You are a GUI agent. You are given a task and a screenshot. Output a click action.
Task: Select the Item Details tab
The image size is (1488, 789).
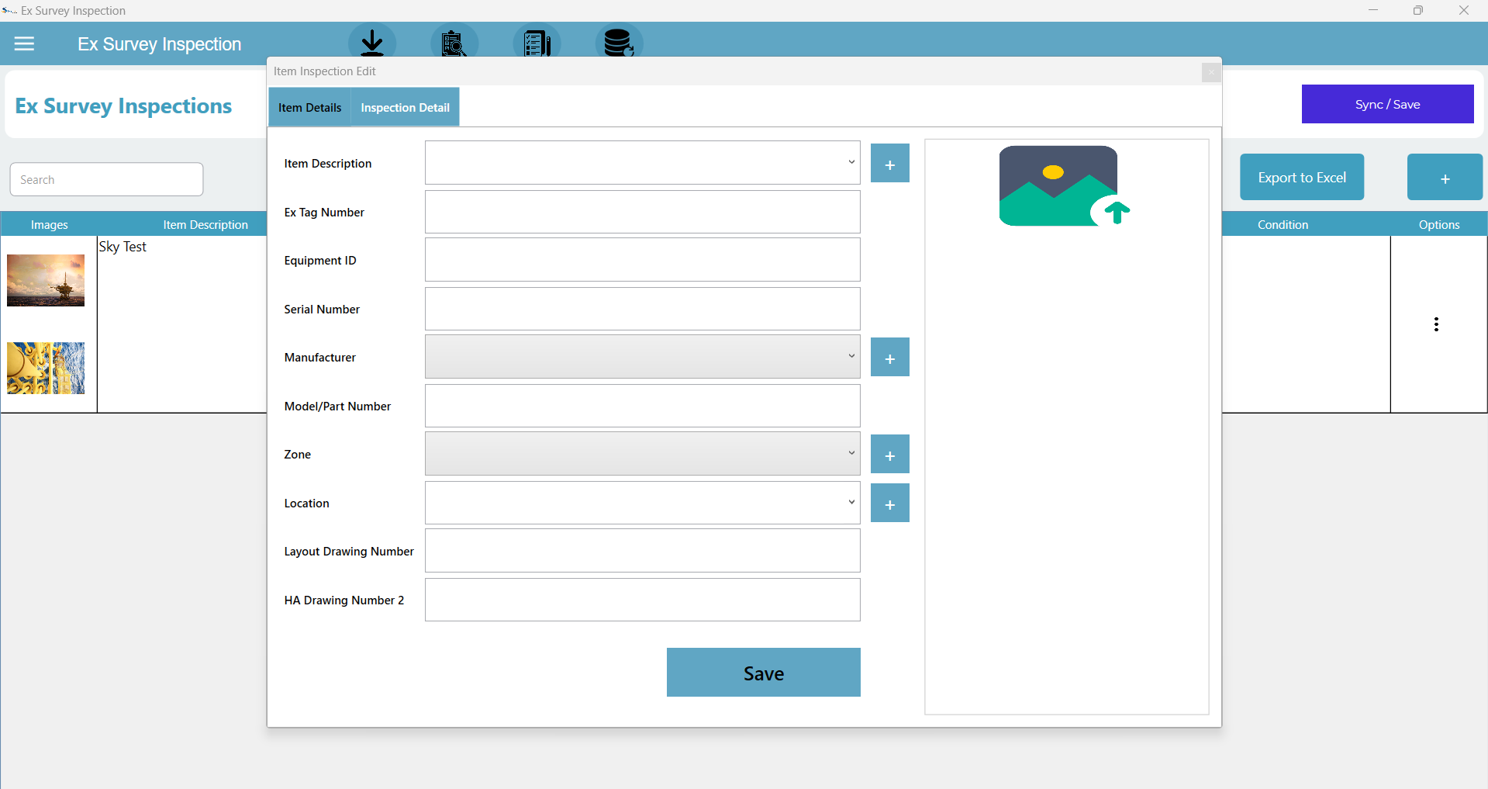[x=309, y=108]
